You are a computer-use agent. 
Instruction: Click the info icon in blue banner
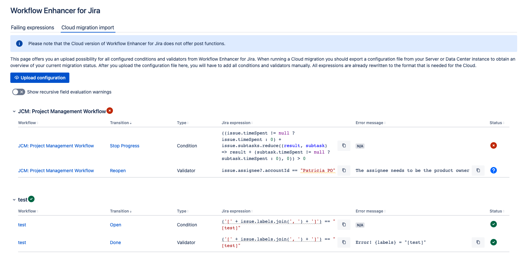[x=19, y=44]
